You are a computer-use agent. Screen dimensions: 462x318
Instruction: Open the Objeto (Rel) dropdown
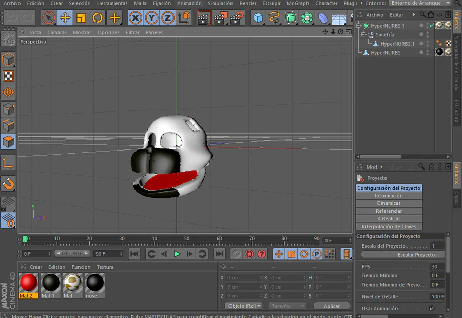point(243,306)
